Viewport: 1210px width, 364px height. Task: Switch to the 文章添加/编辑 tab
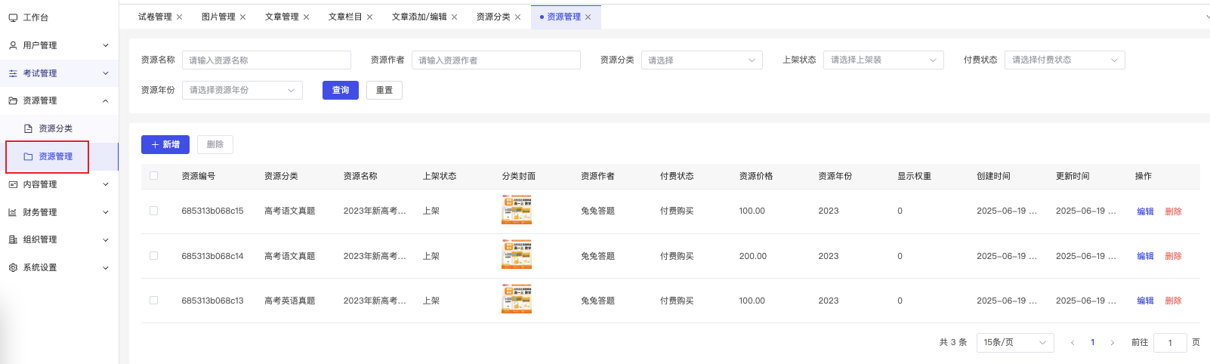[x=419, y=17]
